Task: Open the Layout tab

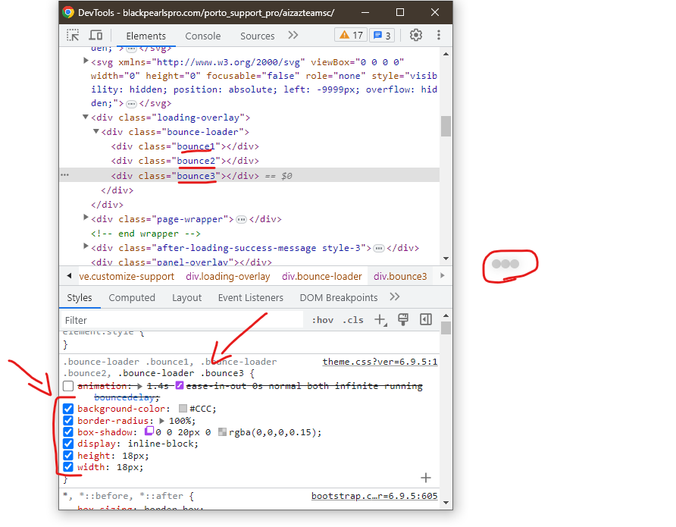Action: pyautogui.click(x=186, y=297)
